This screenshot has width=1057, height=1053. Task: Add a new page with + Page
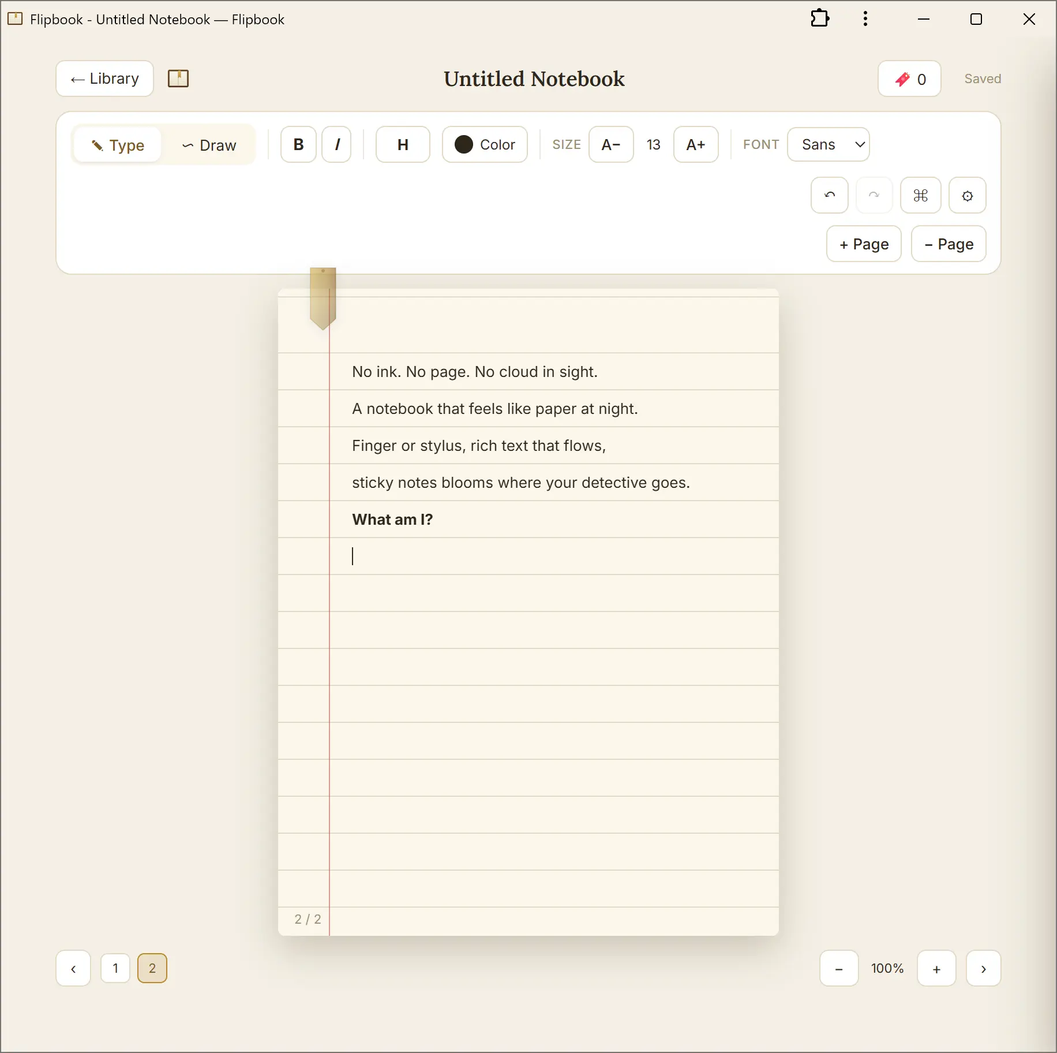pyautogui.click(x=864, y=244)
